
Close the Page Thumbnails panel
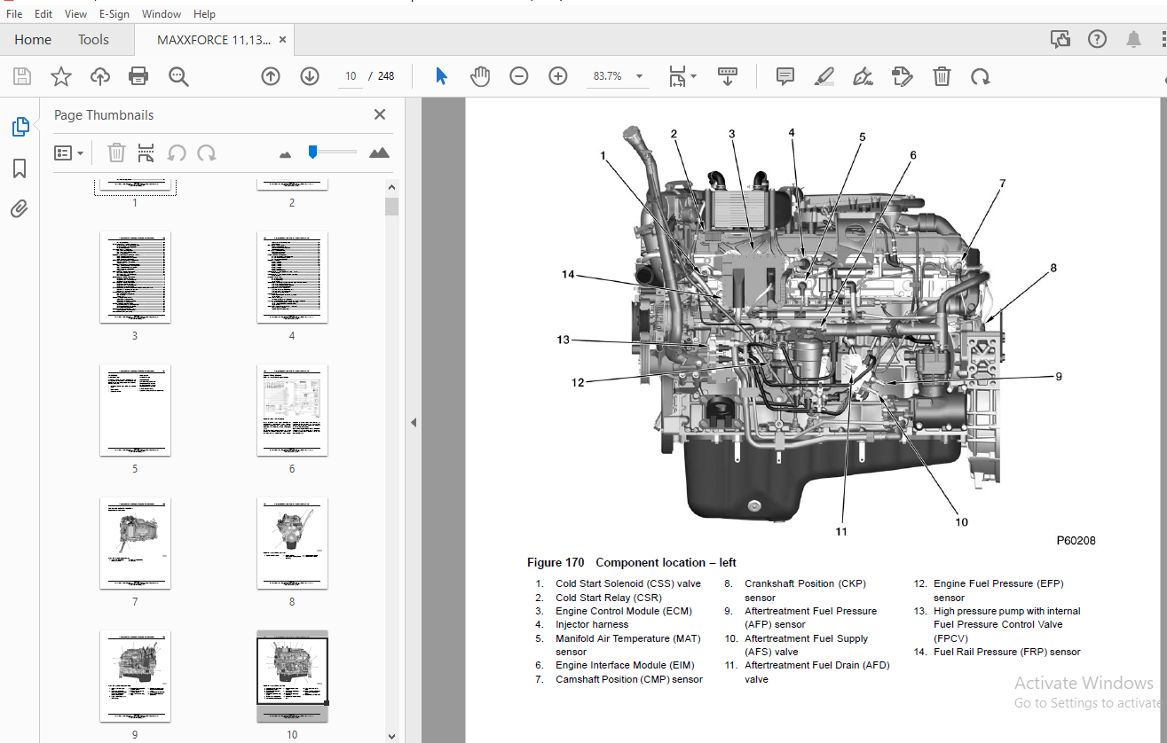point(380,114)
